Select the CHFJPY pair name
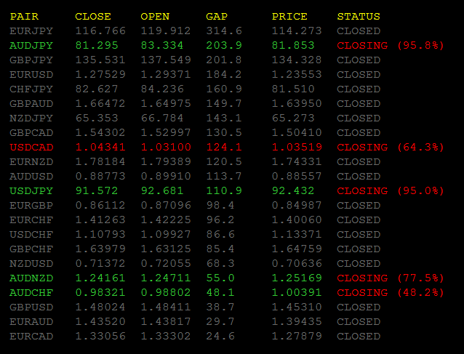 31,89
